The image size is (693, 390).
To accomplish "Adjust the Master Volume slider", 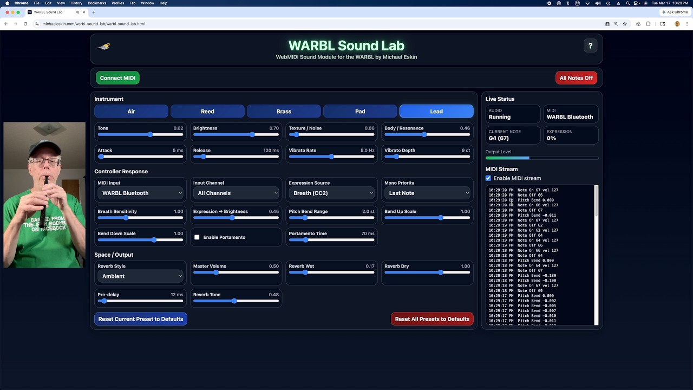I will 217,272.
